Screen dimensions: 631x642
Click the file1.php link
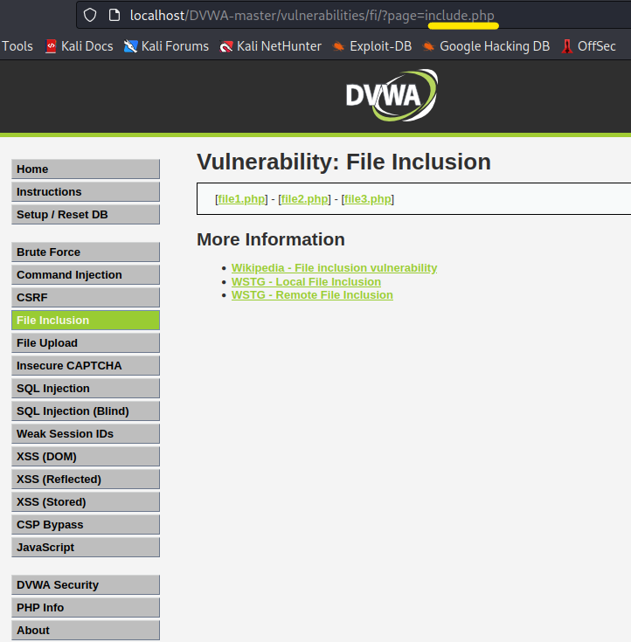click(241, 199)
